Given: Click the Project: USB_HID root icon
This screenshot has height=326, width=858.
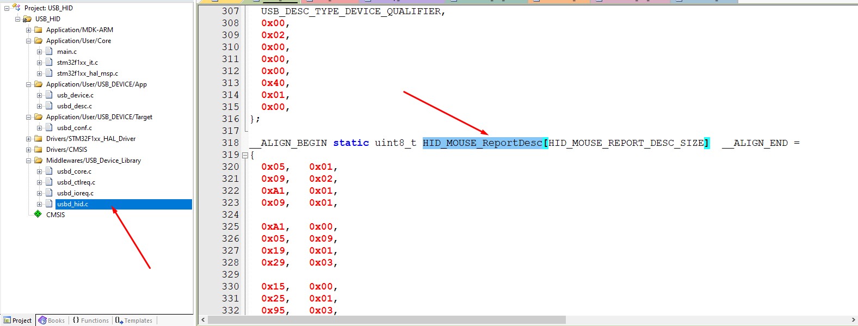Looking at the screenshot, I should click(16, 8).
